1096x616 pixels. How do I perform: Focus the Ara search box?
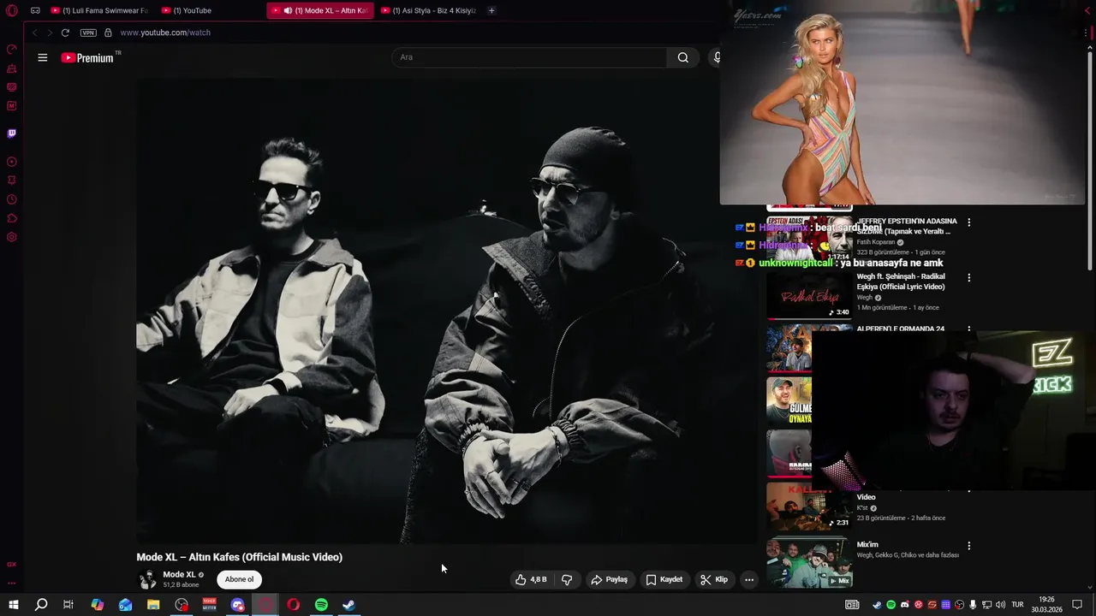(x=528, y=57)
